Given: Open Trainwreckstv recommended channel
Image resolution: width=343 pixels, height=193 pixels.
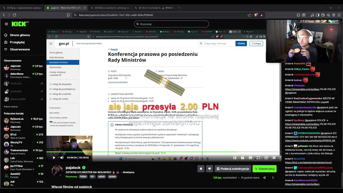Looking at the screenshot, I should (x=24, y=152).
